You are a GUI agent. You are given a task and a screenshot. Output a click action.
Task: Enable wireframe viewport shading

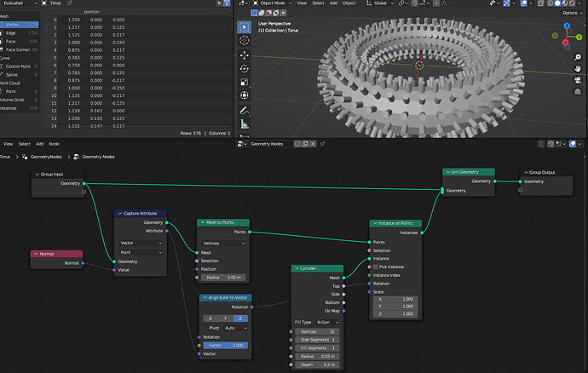pyautogui.click(x=551, y=3)
